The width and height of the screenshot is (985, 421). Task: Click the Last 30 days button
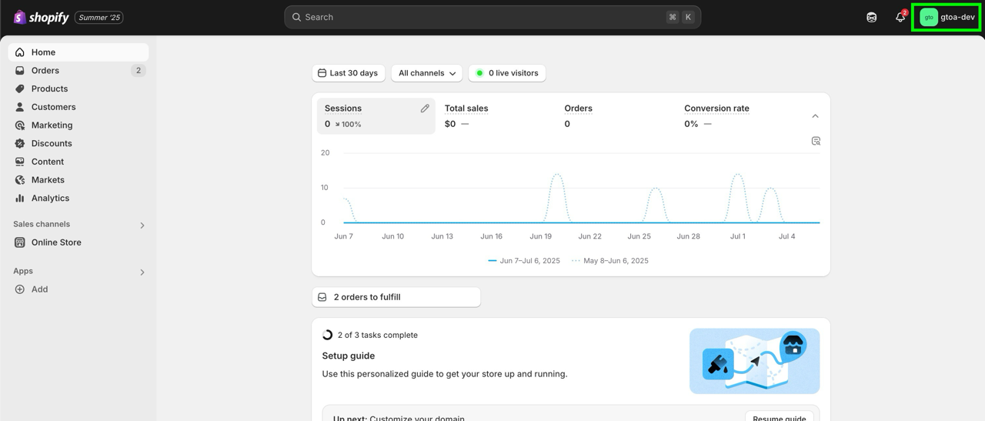[x=348, y=73]
